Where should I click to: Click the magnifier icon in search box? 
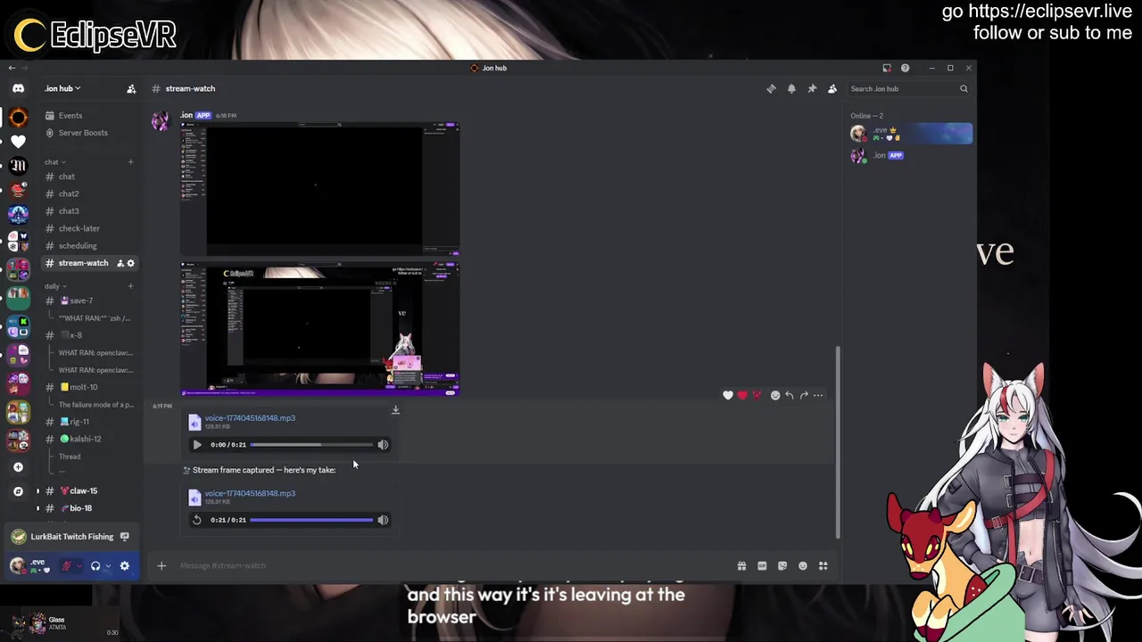(964, 88)
